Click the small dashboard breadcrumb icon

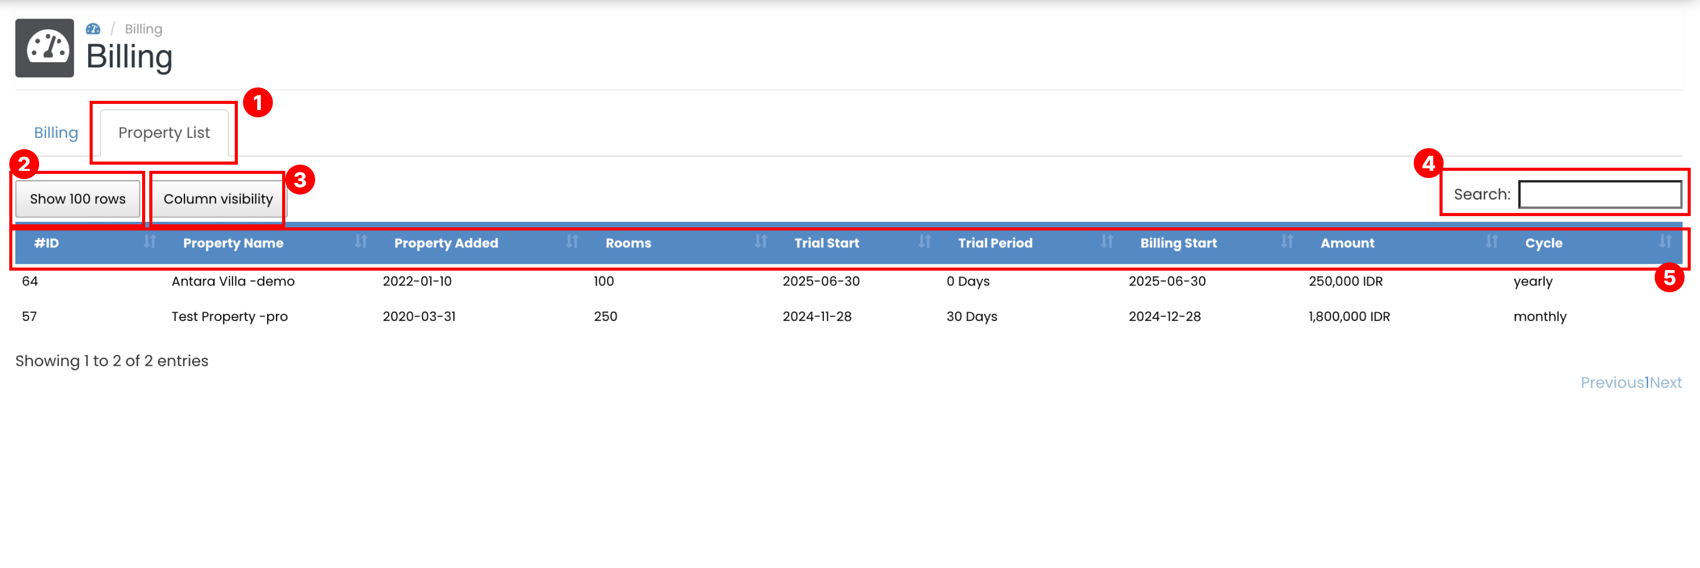pyautogui.click(x=93, y=29)
